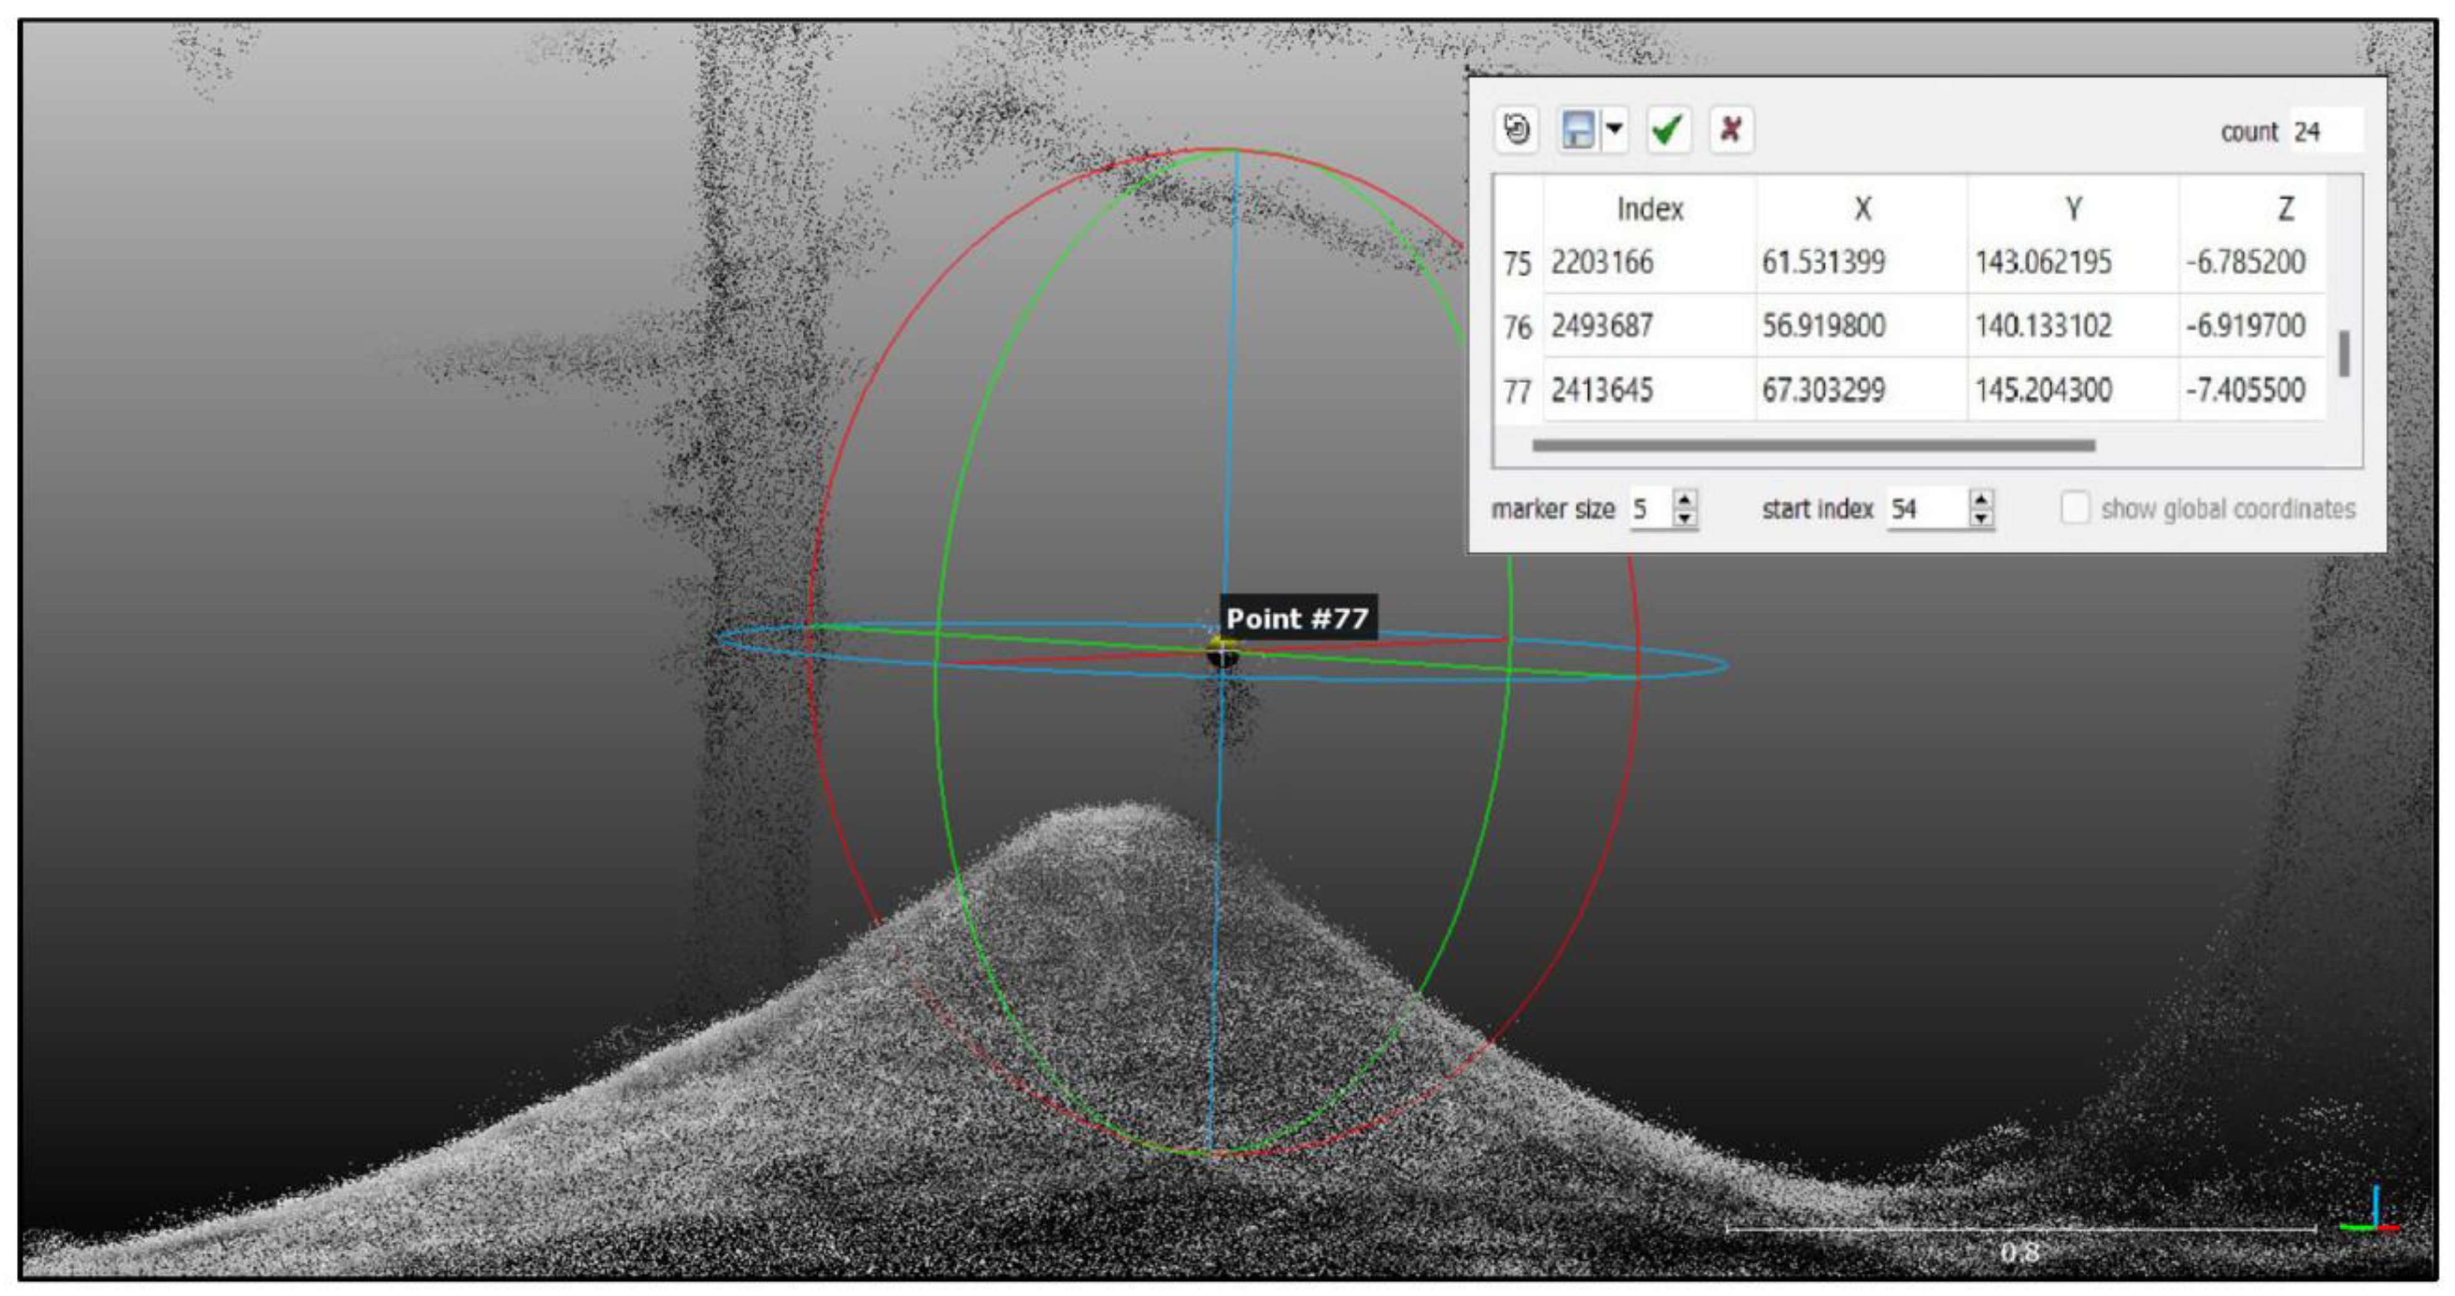The image size is (2455, 1296).
Task: Click the count value field
Action: click(x=2325, y=131)
